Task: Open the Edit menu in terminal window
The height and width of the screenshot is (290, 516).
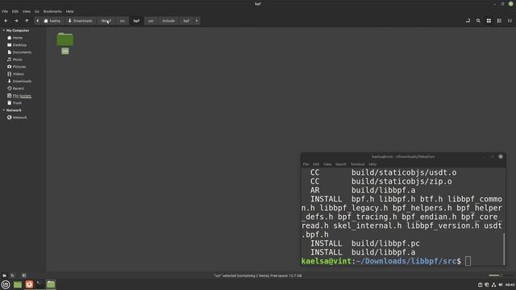Action: [316, 164]
